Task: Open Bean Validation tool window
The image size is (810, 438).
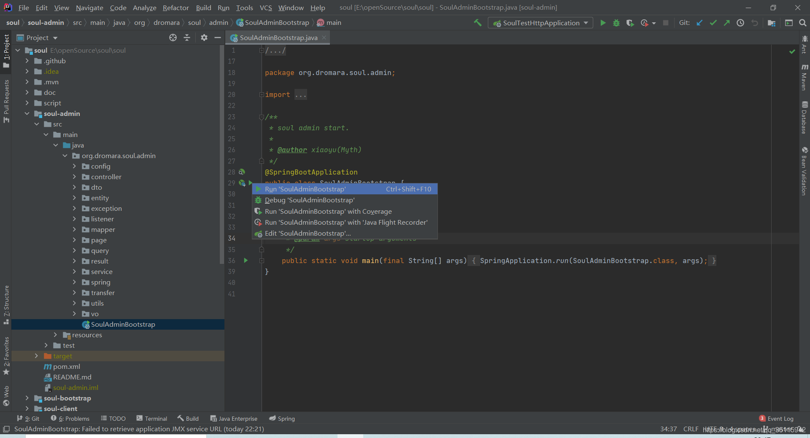Action: [x=805, y=171]
